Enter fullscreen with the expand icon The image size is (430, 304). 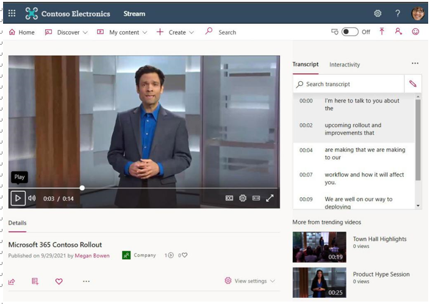pos(270,198)
